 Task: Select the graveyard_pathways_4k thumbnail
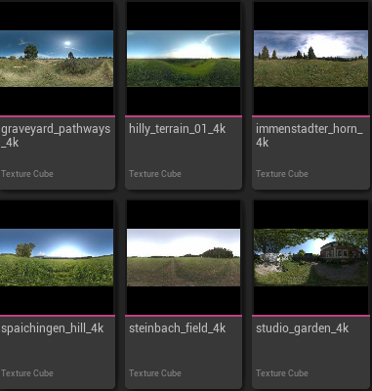point(57,59)
